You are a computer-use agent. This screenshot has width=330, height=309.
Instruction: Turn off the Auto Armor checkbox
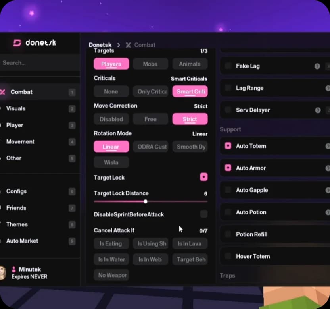click(228, 168)
